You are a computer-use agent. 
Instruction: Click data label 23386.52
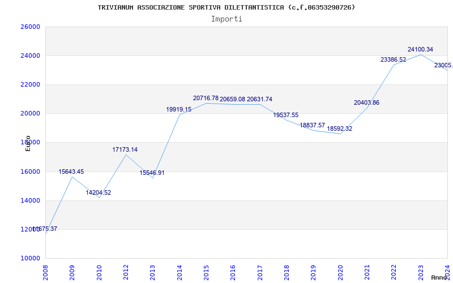click(393, 60)
